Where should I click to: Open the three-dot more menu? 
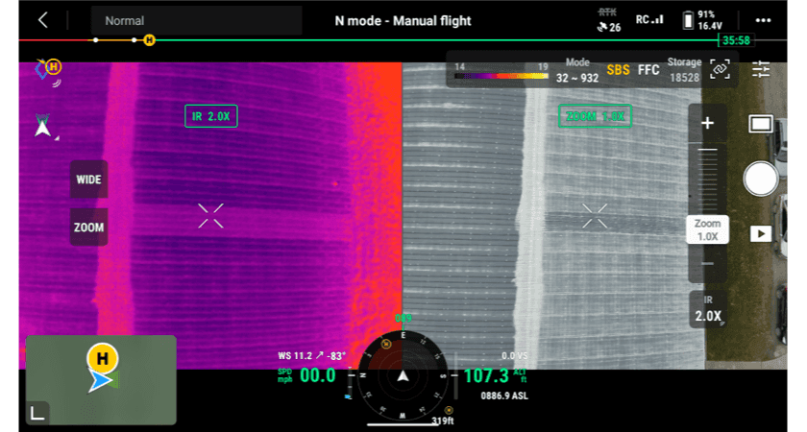[x=763, y=20]
